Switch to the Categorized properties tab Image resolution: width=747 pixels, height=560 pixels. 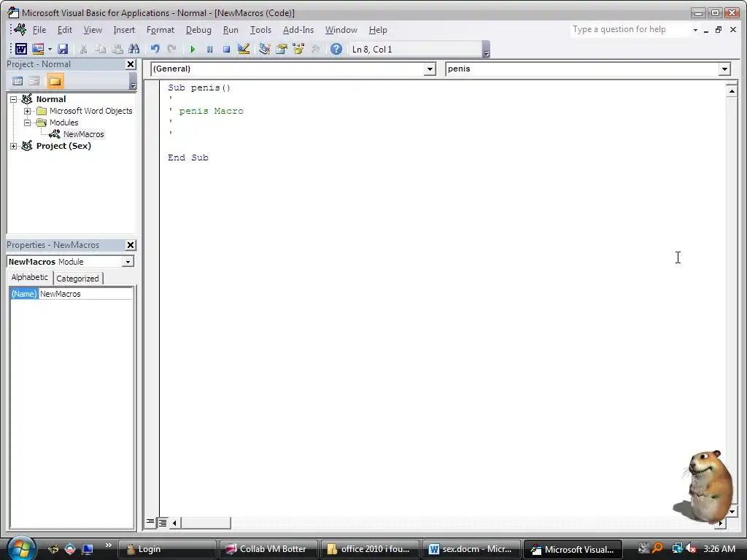[77, 279]
